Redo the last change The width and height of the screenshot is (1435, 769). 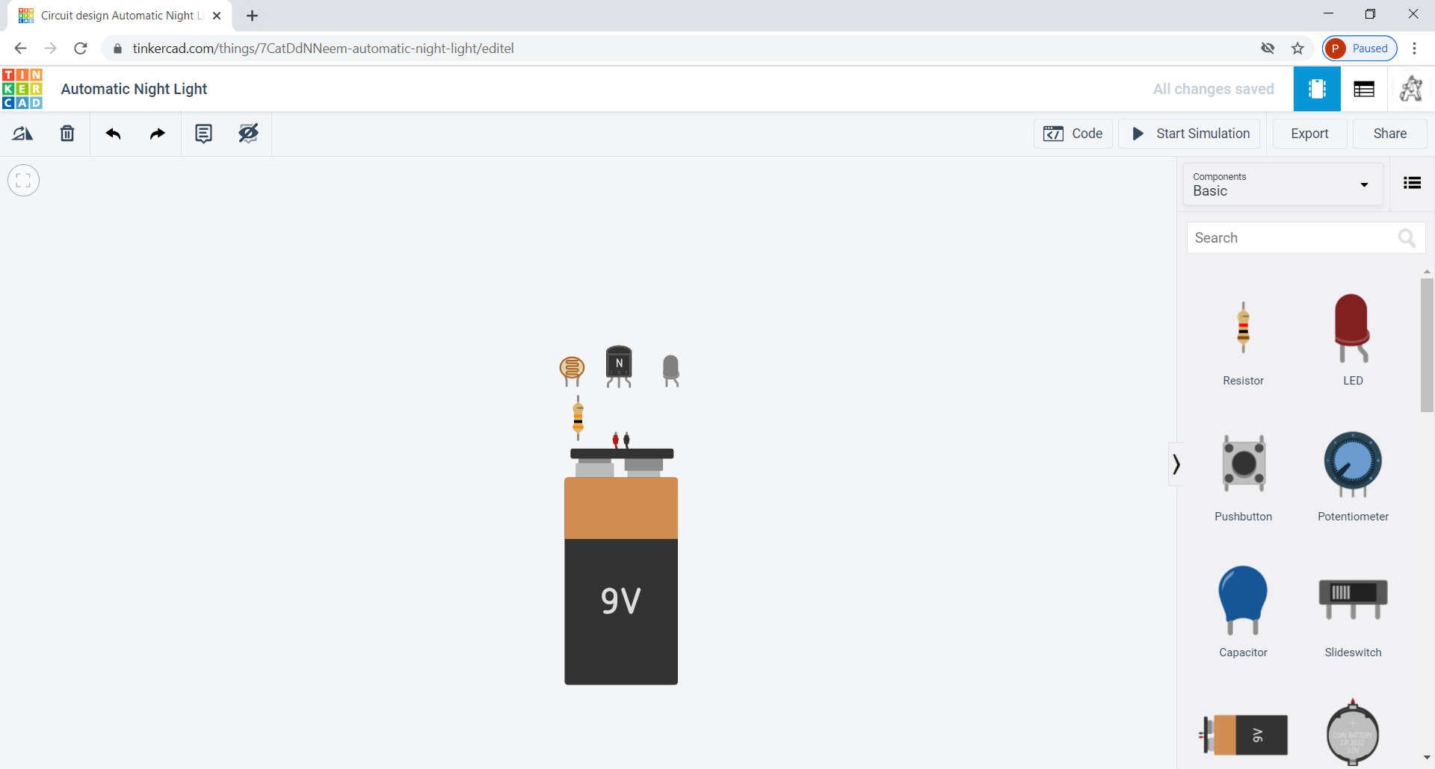pos(156,134)
